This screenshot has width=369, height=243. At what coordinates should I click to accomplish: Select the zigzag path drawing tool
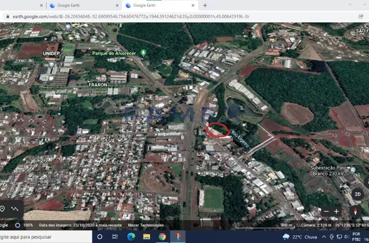click(15, 209)
